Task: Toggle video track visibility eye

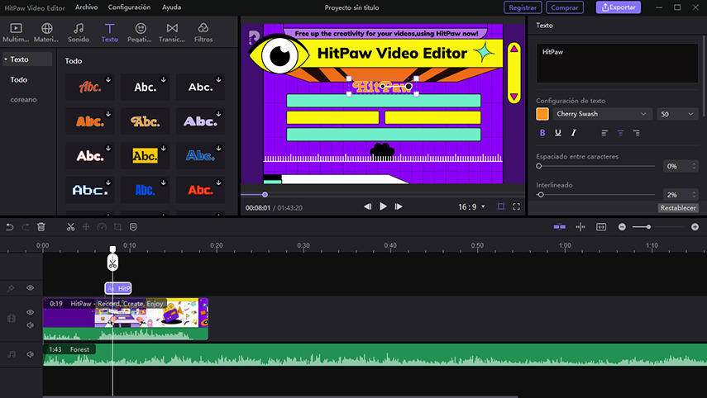Action: 31,312
